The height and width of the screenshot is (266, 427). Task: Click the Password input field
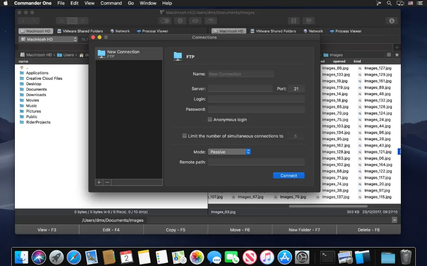[256, 109]
